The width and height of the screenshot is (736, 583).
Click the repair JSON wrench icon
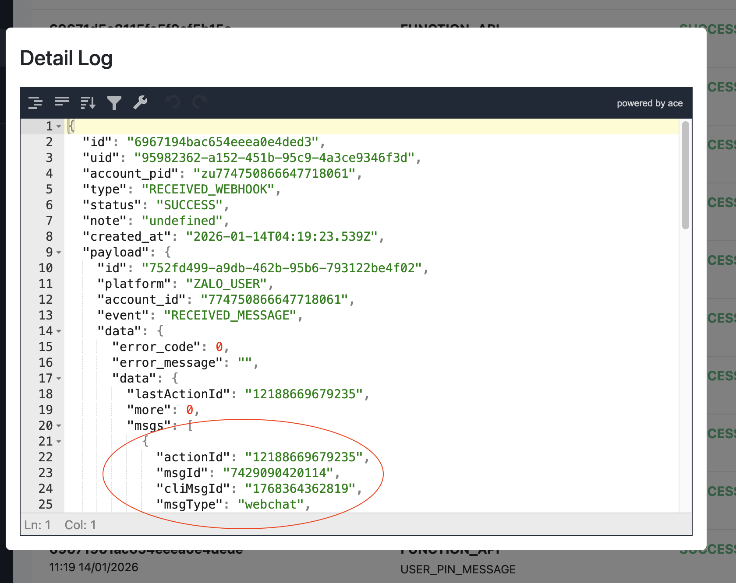[141, 102]
